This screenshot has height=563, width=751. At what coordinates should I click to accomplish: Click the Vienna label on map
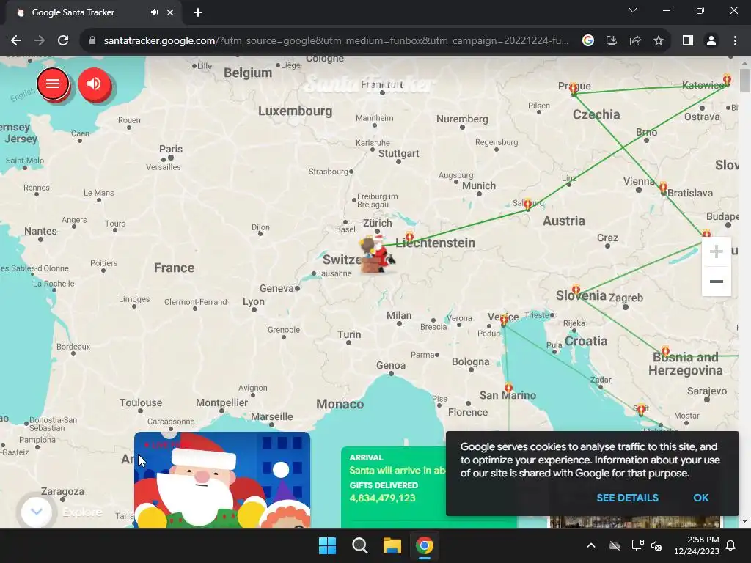pyautogui.click(x=639, y=182)
